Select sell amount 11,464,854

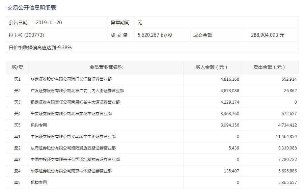(x=286, y=137)
